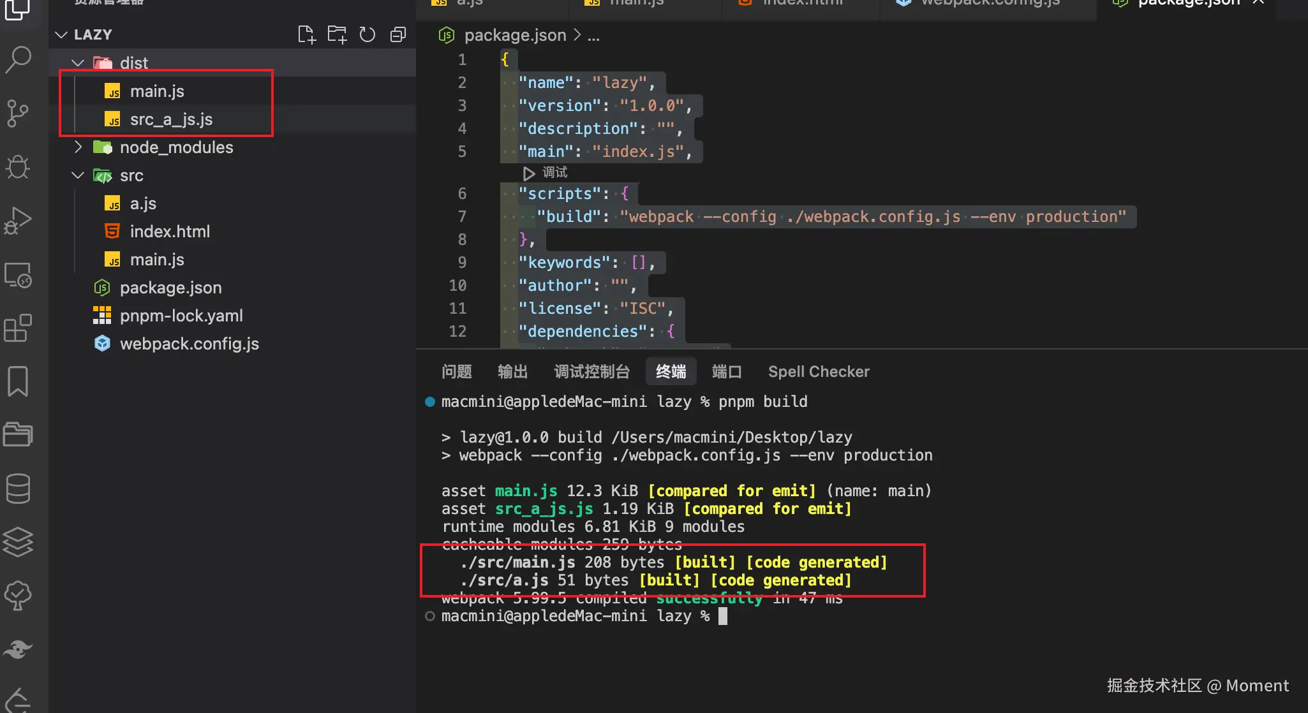Open the database view in activity bar
Image resolution: width=1308 pixels, height=713 pixels.
pos(18,489)
